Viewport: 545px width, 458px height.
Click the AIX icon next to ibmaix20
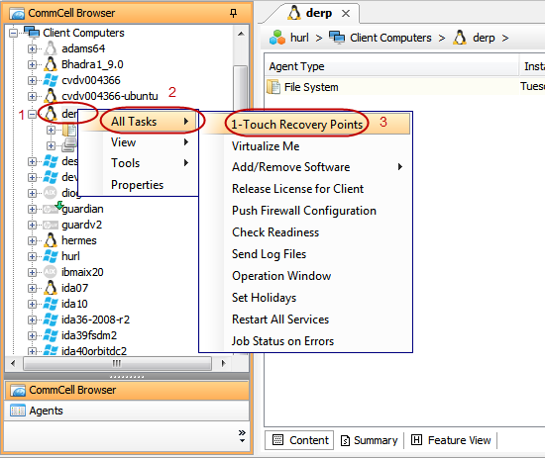(x=51, y=272)
